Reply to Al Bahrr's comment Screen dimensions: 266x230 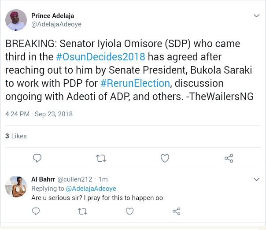pos(36,211)
